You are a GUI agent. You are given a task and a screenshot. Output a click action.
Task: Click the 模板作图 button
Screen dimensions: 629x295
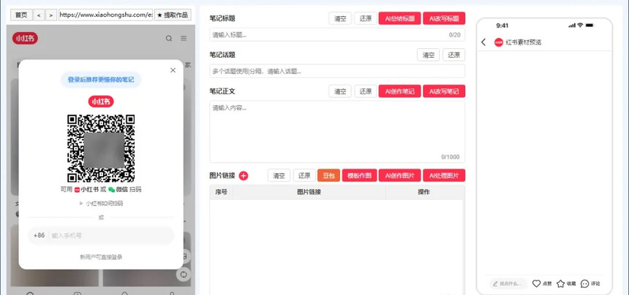click(358, 175)
